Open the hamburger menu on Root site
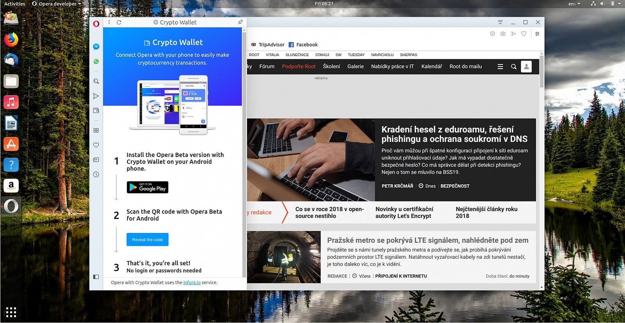 500,67
